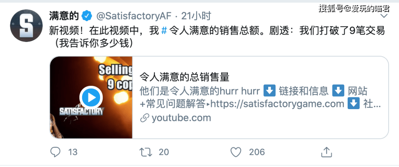The width and height of the screenshot is (399, 167).
Task: Click the blue verified badge
Action: pos(86,17)
